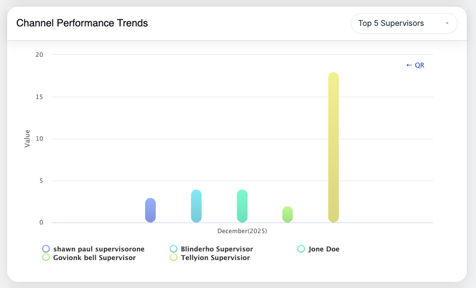The height and width of the screenshot is (288, 476).
Task: Hide the Blinderho Supervisor series via legend text
Action: (x=217, y=249)
